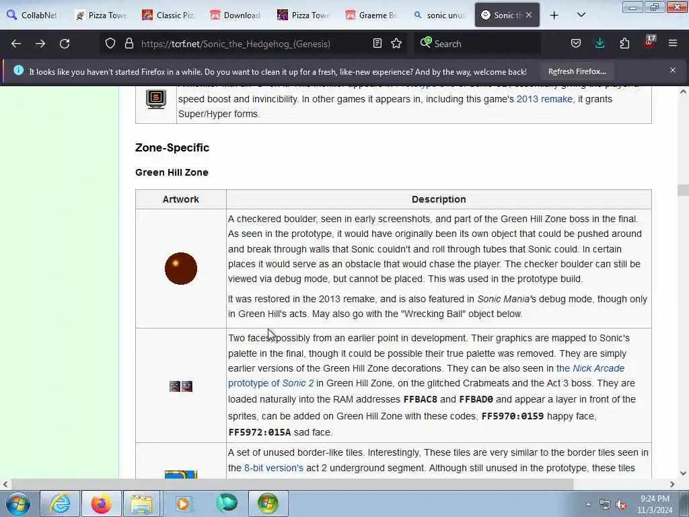Click the two faces sprite artwork
Viewport: 689px width, 517px height.
point(180,386)
